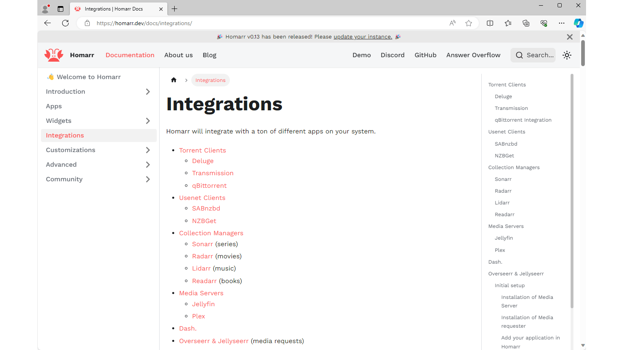
Task: Open the browser profile menu
Action: coord(46,9)
